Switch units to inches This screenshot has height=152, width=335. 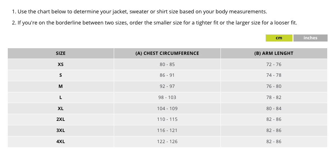click(x=310, y=38)
